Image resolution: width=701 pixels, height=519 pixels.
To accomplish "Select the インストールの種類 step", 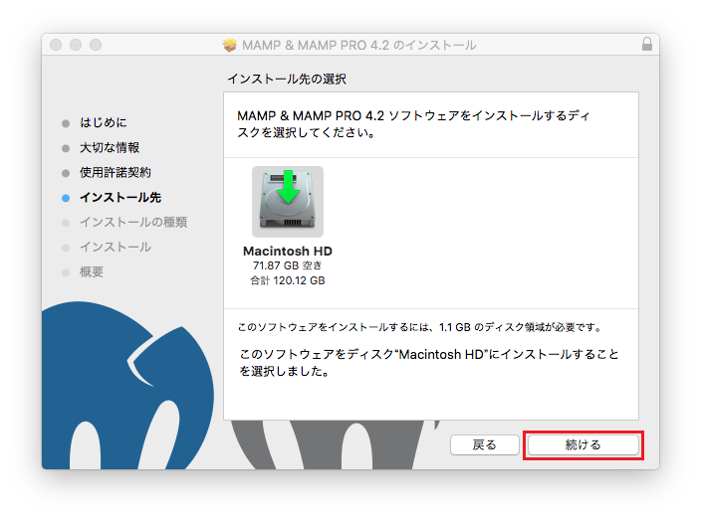I will [x=133, y=223].
